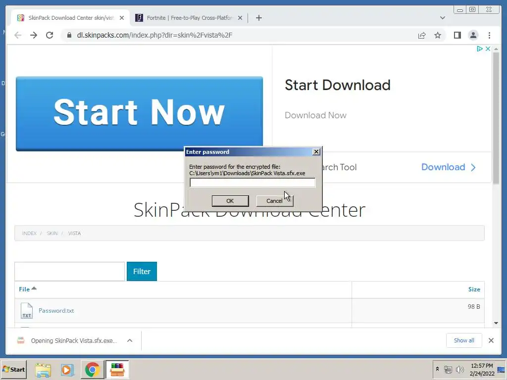Screen dimensions: 507x380
Task: Close the Enter password dialog via X
Action: [316, 152]
